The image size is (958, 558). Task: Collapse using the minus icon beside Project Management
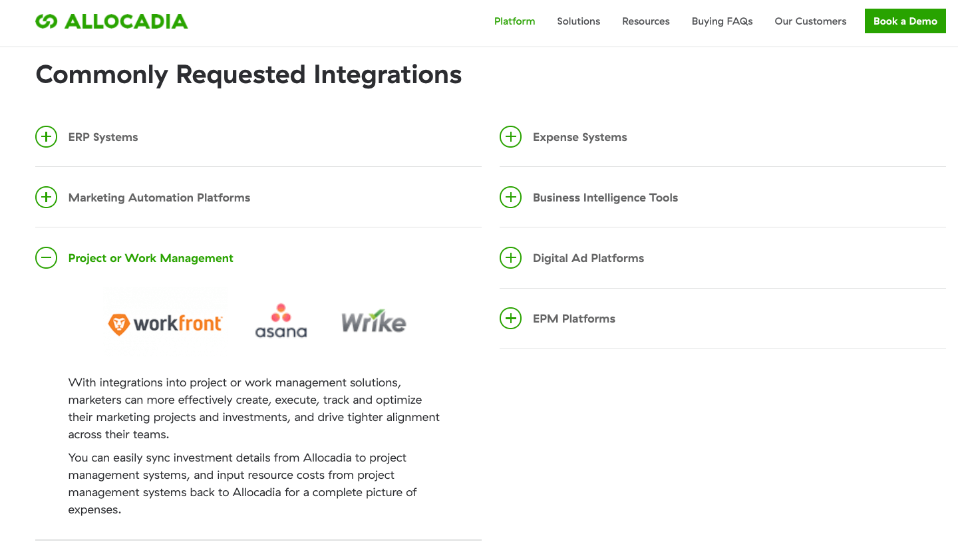[x=46, y=258]
